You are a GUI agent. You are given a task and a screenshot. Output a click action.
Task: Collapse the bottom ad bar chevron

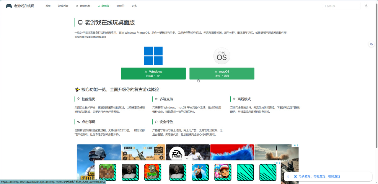tap(187, 158)
